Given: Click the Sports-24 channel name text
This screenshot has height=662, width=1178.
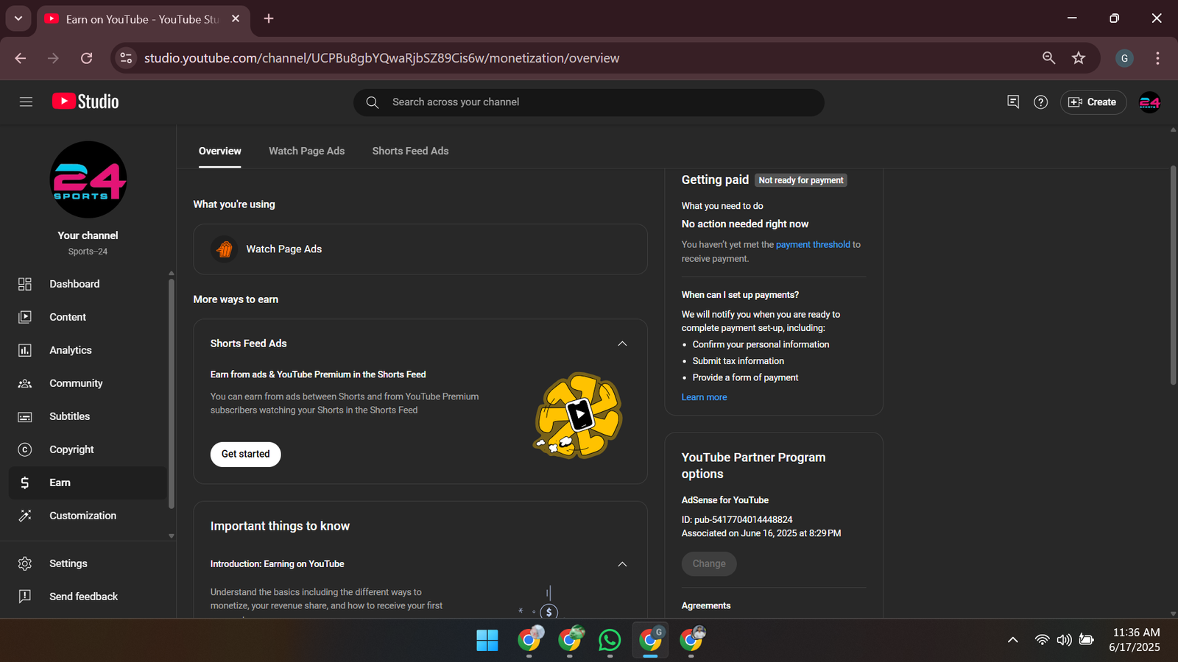Looking at the screenshot, I should coord(88,252).
